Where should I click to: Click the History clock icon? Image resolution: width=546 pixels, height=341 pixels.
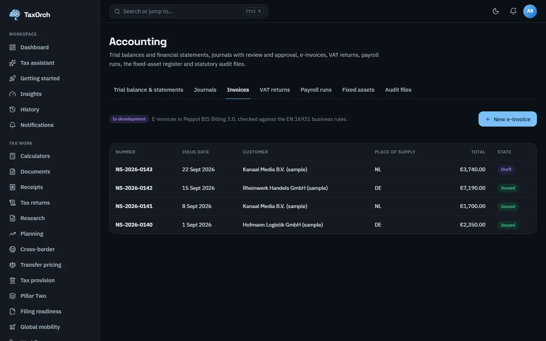pyautogui.click(x=13, y=109)
